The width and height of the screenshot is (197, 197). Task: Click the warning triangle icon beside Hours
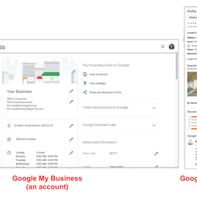[189, 46]
